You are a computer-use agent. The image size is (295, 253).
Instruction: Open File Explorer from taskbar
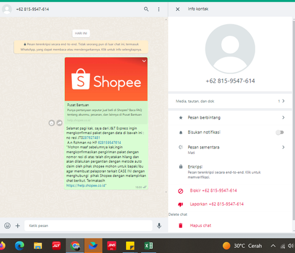[38, 246]
